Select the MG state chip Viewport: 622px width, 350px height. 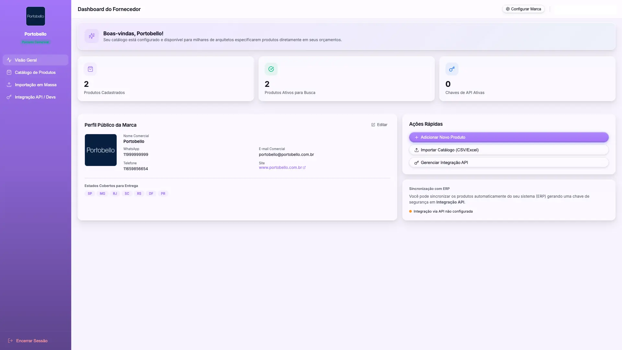pyautogui.click(x=102, y=193)
